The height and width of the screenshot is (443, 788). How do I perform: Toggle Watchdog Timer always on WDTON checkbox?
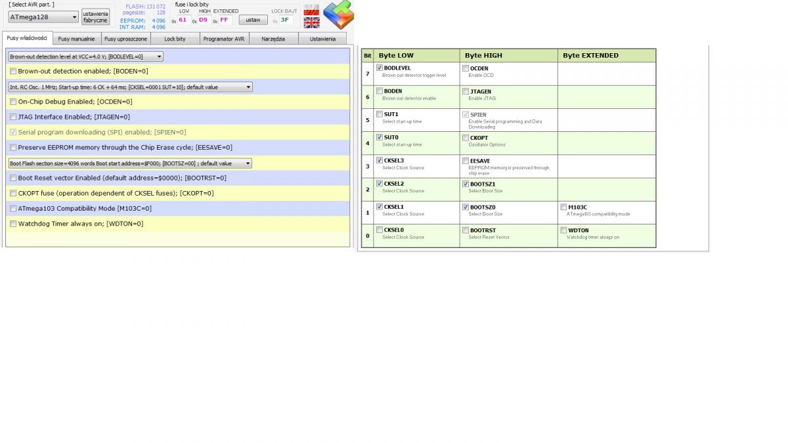[x=13, y=224]
